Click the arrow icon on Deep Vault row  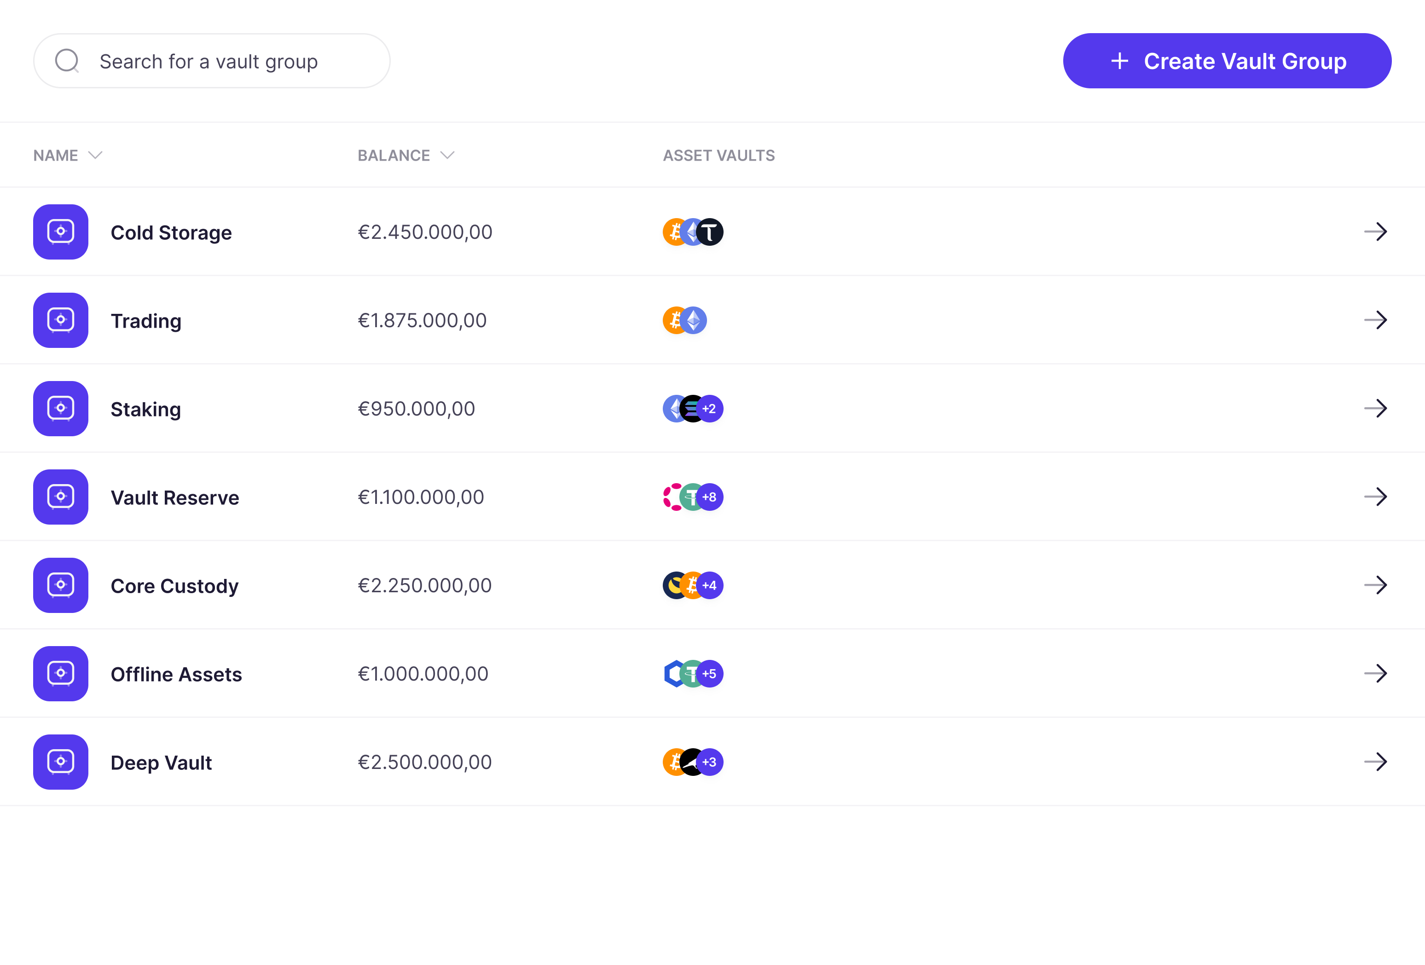click(x=1375, y=762)
